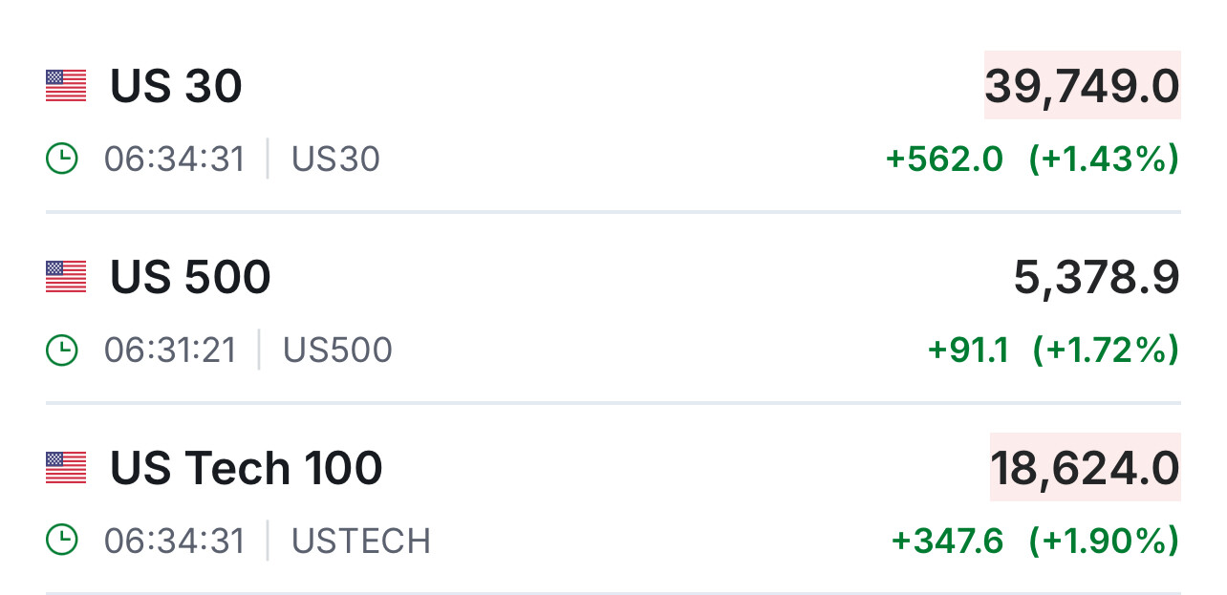Click the US 500 price 5,378.9
This screenshot has height=595, width=1227.
(1096, 278)
